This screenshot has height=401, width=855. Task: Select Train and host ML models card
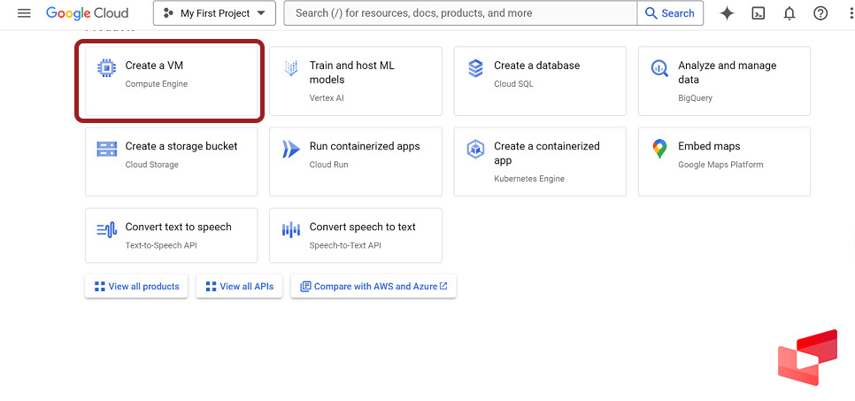coord(355,81)
